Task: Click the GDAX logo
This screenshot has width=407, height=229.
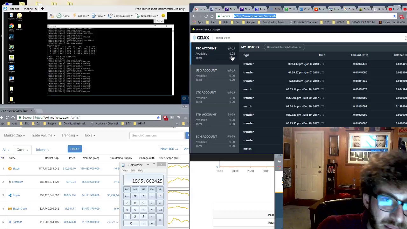Action: tap(201, 38)
